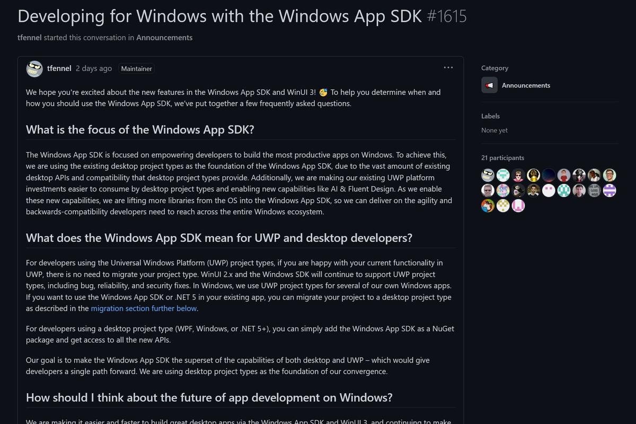Image resolution: width=636 pixels, height=424 pixels.
Task: Open the bearded man participant avatar
Action: pyautogui.click(x=534, y=190)
